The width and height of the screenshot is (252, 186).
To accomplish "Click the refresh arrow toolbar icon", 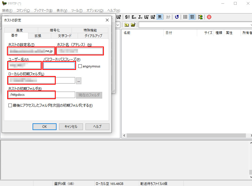I will [x=177, y=17].
